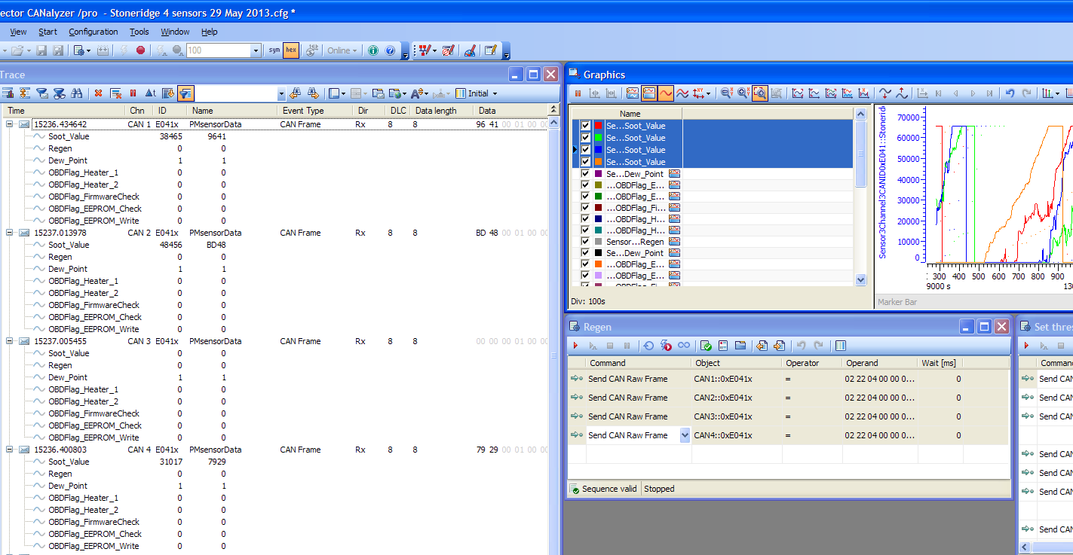
Task: Open the 100 speed combo box arrow
Action: click(x=256, y=50)
